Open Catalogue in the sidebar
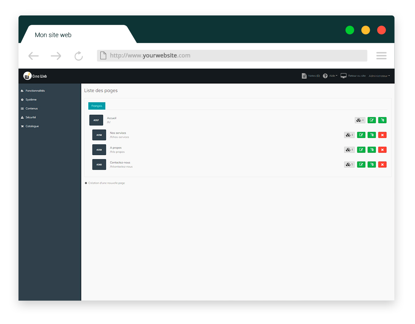 [30, 126]
